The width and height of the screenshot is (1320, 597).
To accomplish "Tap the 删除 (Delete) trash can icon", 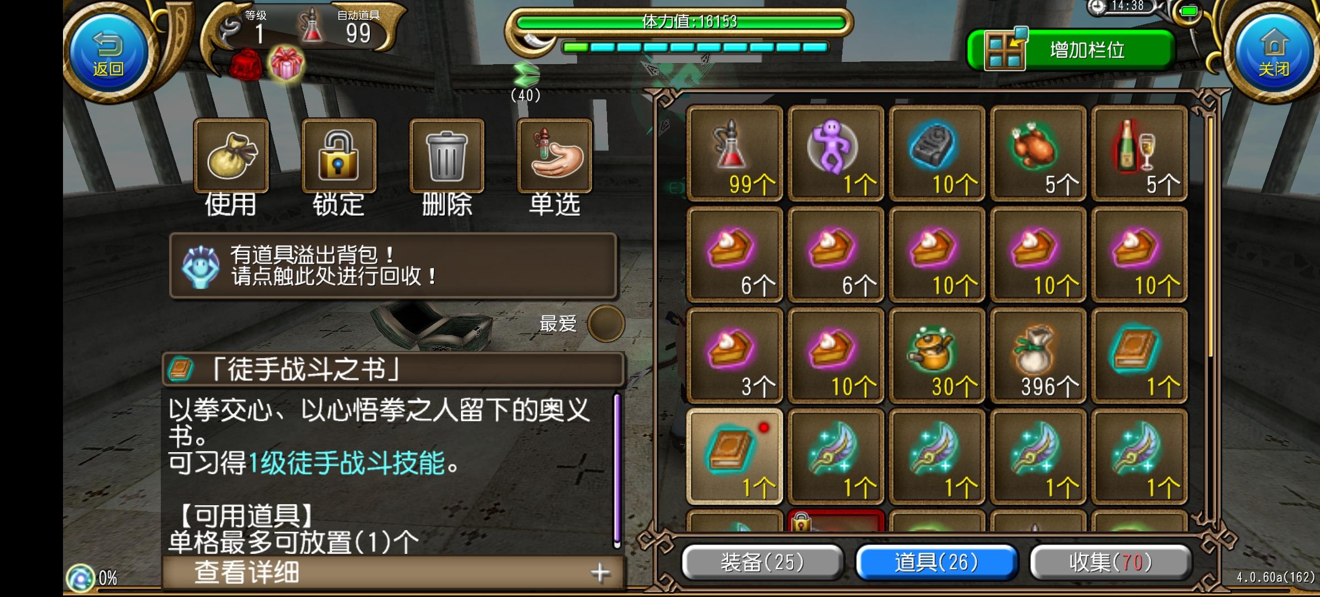I will point(447,155).
